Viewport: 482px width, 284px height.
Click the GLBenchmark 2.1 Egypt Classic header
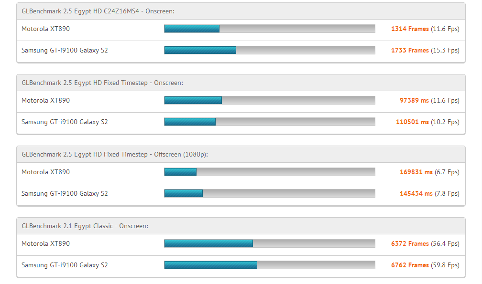(85, 226)
